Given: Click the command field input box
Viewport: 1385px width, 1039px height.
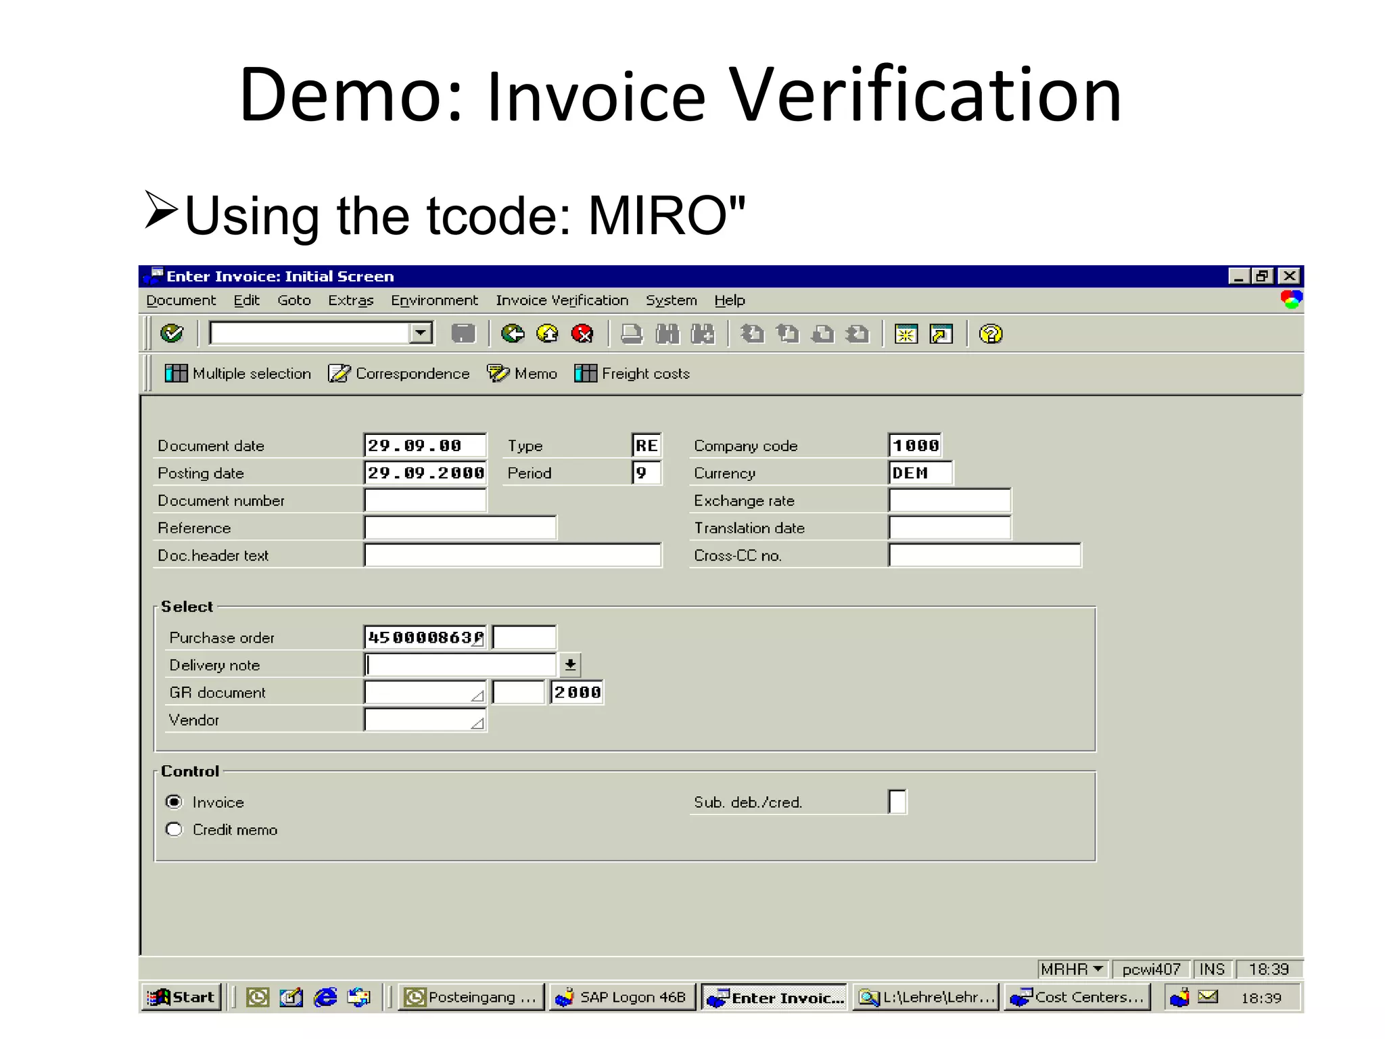Looking at the screenshot, I should (x=311, y=333).
